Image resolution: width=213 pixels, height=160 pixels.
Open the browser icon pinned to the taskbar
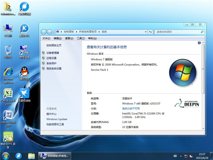[19, 156]
